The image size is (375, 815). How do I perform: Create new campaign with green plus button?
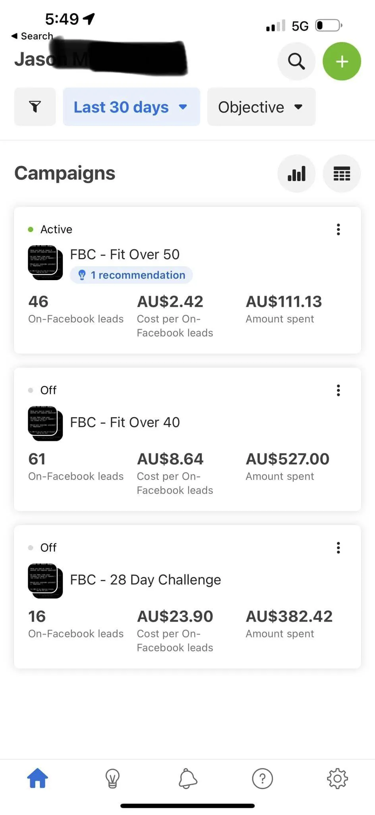342,61
